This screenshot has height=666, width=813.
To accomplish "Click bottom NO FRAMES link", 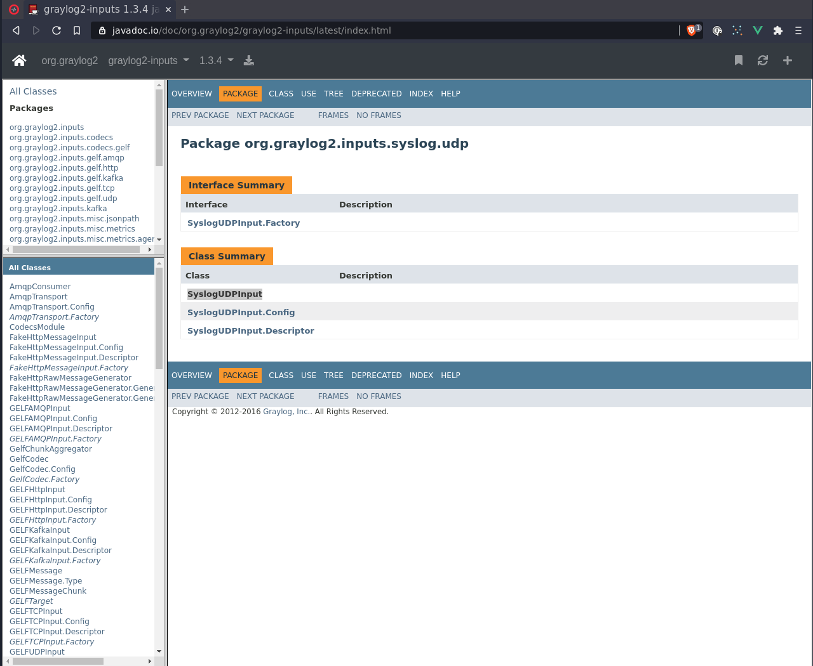I will (x=379, y=396).
